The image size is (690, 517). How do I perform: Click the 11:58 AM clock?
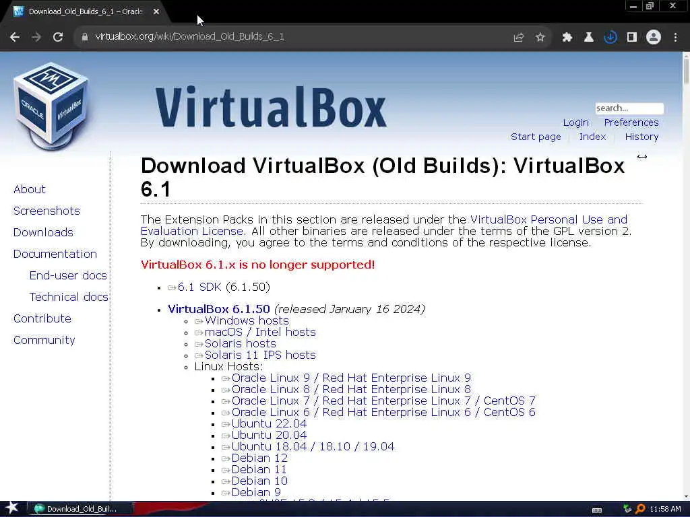point(665,509)
